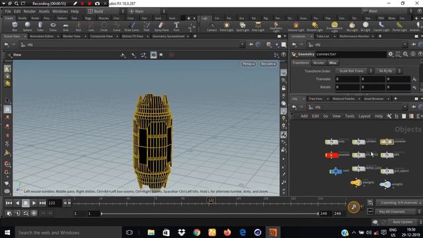Click the current frame number field
This screenshot has height=238, width=423.
(x=55, y=203)
